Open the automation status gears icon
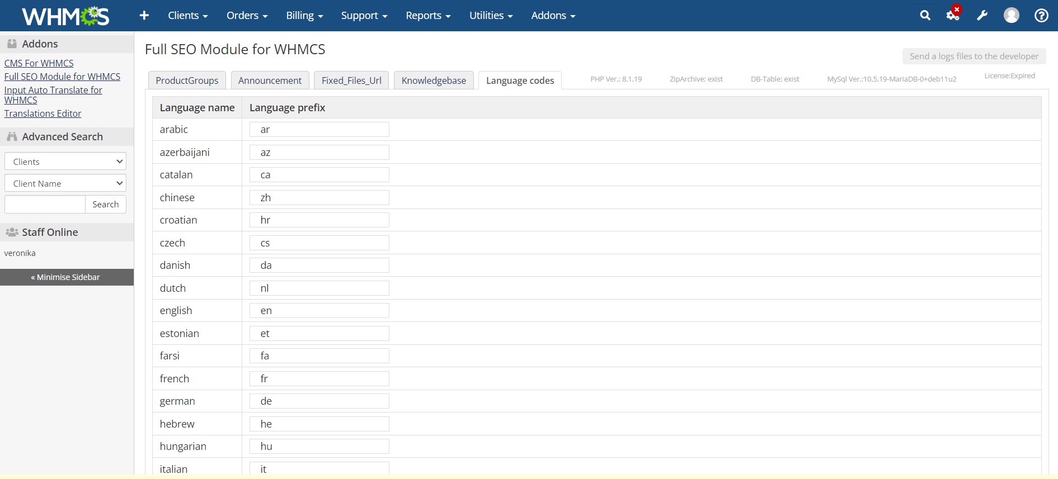Viewport: 1058px width, 479px height. tap(953, 15)
